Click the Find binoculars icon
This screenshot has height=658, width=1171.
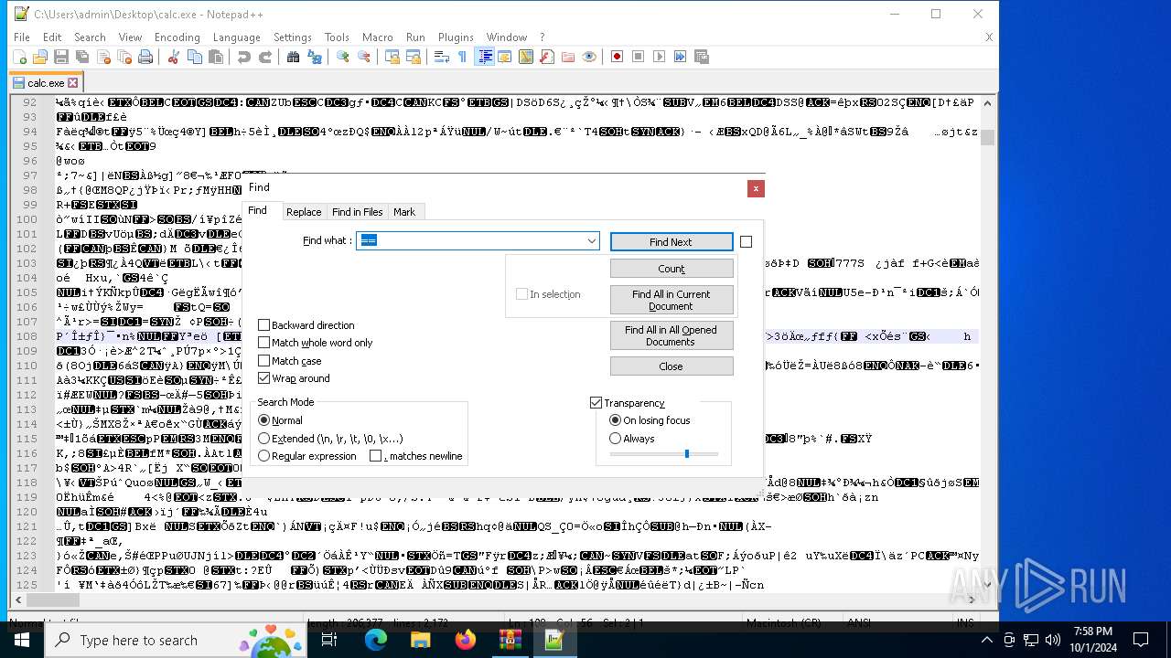[293, 57]
